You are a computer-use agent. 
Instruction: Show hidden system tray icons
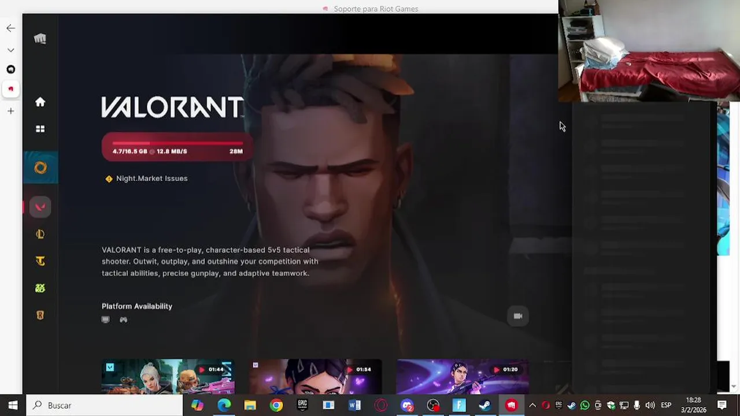[532, 406]
